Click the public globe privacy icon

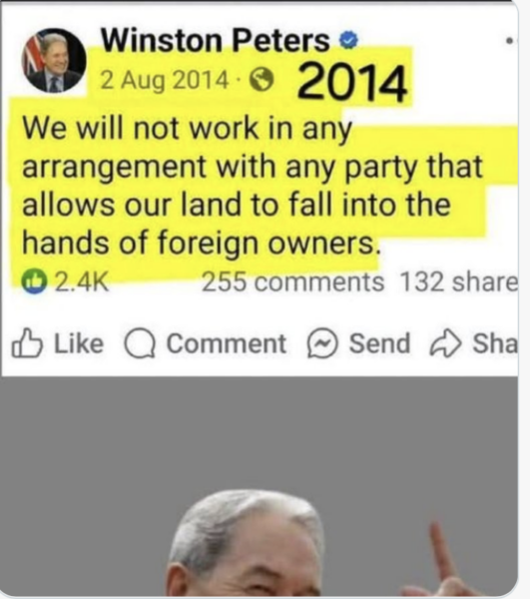262,80
